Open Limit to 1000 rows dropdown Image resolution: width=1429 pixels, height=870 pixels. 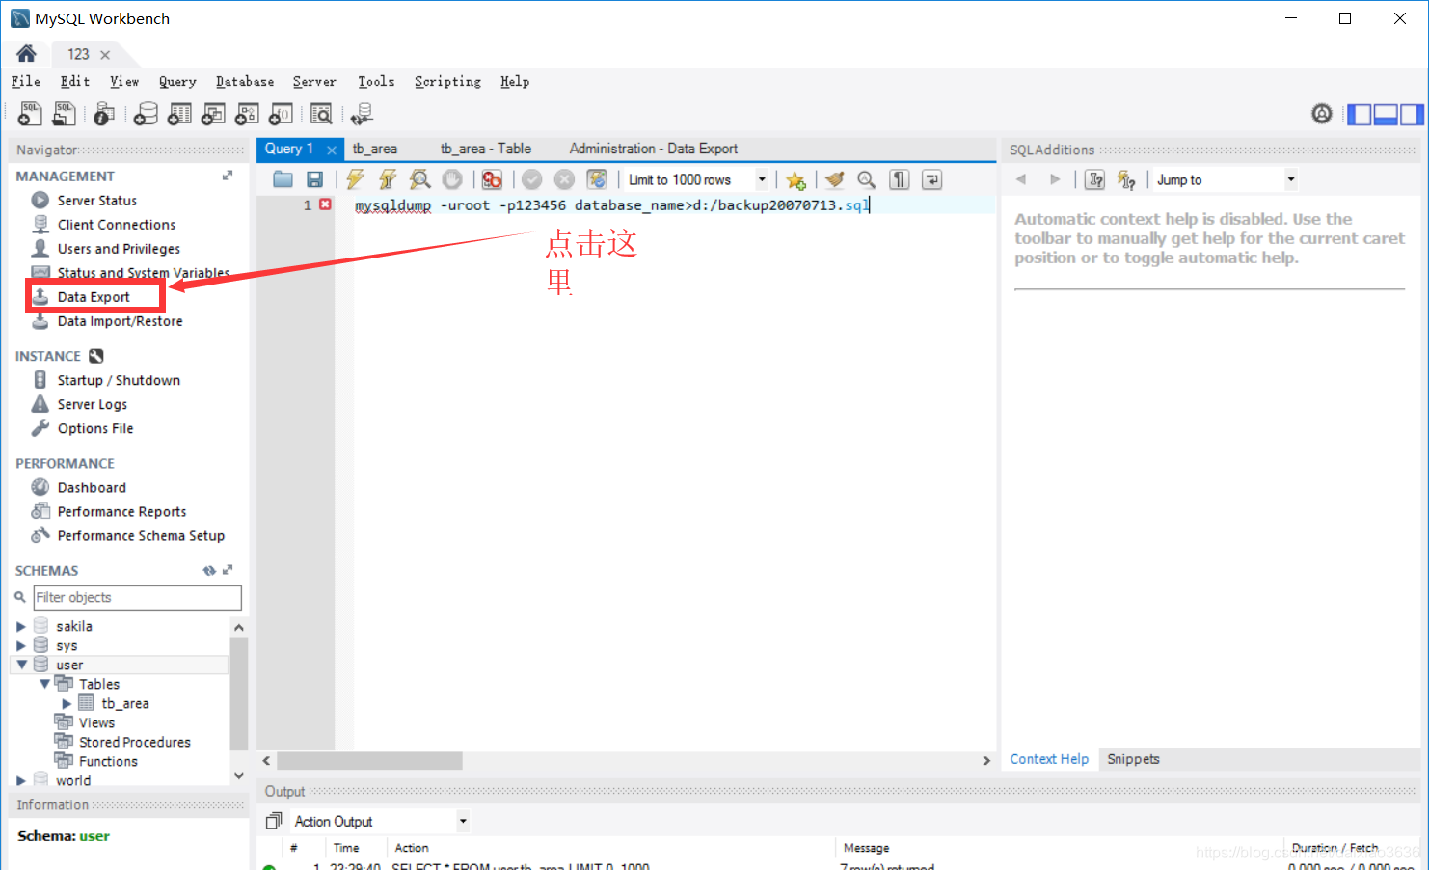762,179
